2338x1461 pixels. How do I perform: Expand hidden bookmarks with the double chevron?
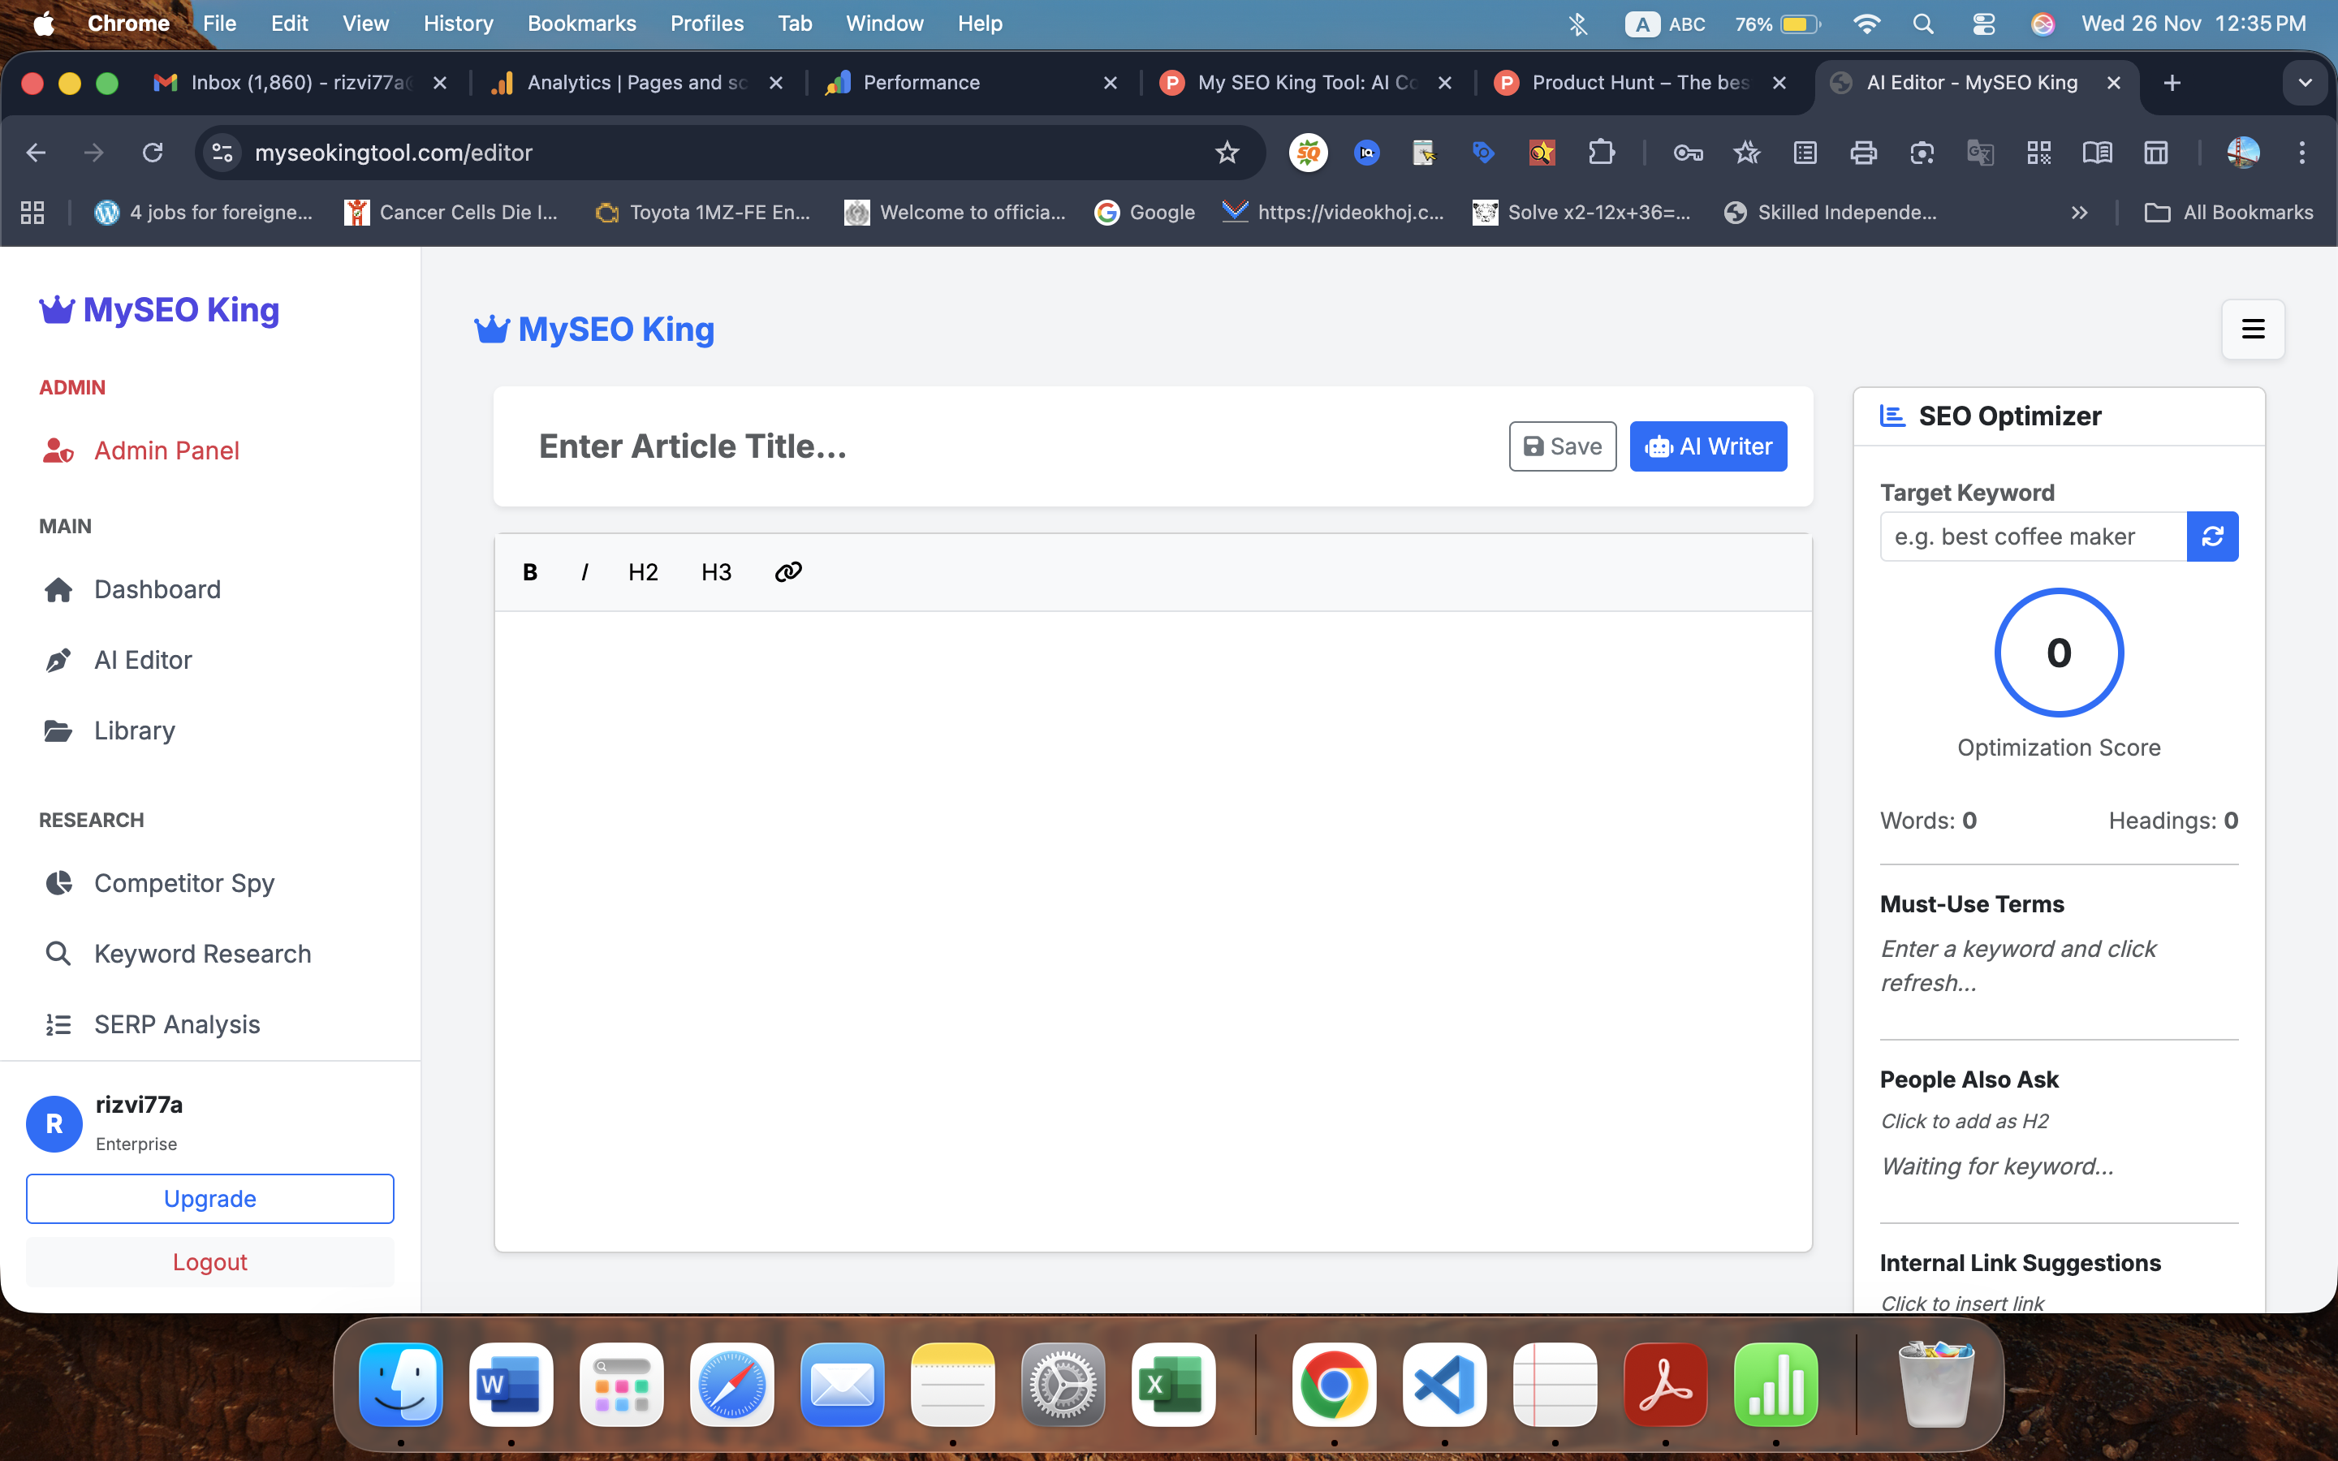tap(2080, 213)
